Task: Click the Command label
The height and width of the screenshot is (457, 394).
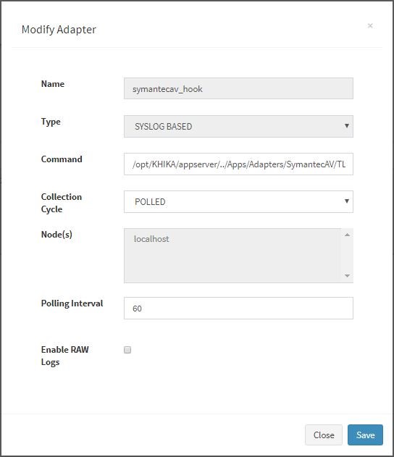Action: coord(62,159)
